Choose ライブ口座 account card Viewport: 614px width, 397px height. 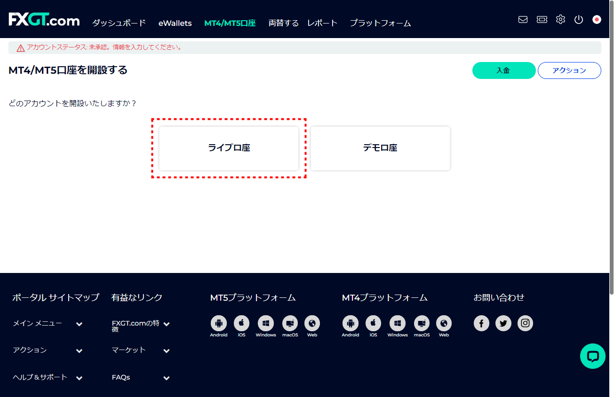pos(229,148)
